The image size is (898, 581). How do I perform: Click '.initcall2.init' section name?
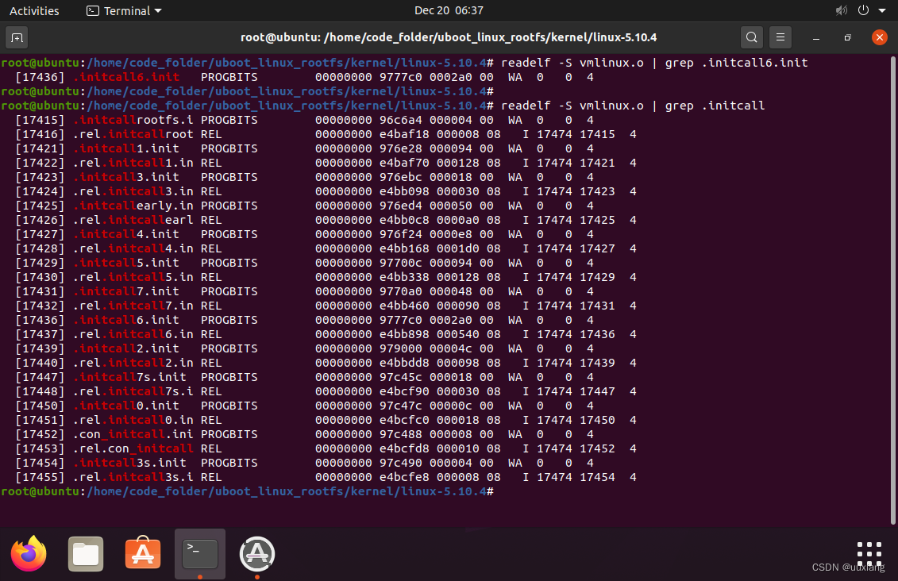pyautogui.click(x=126, y=349)
